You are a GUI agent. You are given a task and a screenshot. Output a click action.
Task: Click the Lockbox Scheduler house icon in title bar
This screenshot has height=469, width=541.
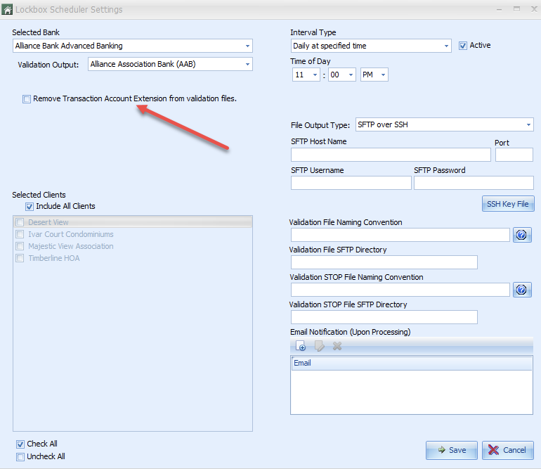[x=8, y=9]
